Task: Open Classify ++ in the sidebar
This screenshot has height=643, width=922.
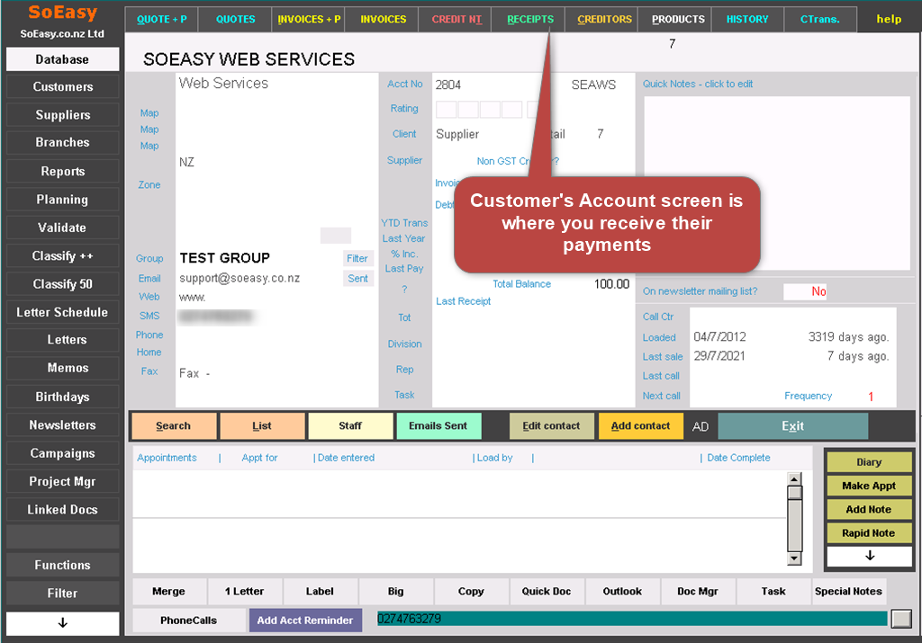Action: tap(62, 256)
